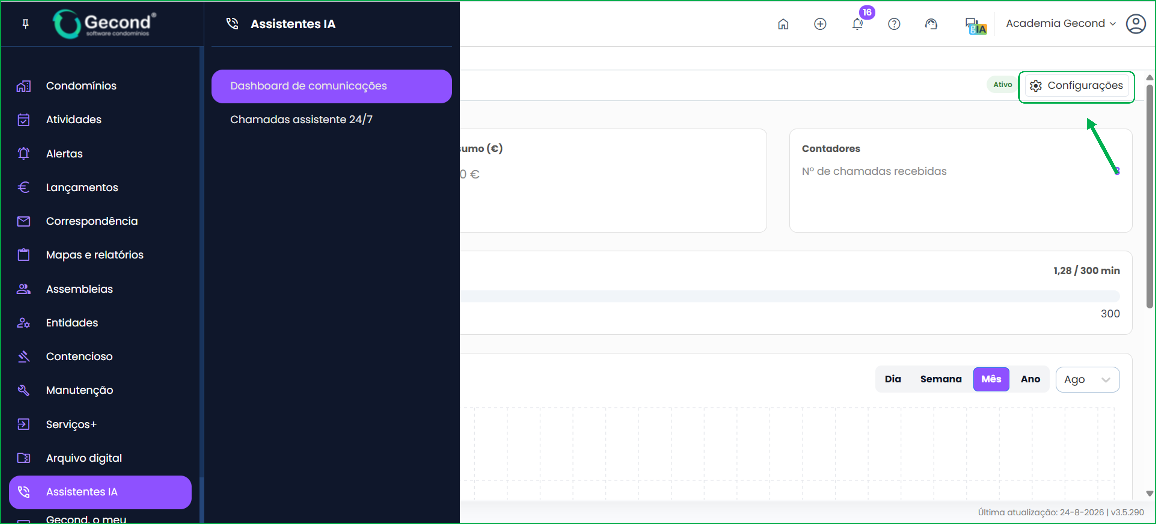
Task: Click the Configurações button
Action: pyautogui.click(x=1077, y=86)
